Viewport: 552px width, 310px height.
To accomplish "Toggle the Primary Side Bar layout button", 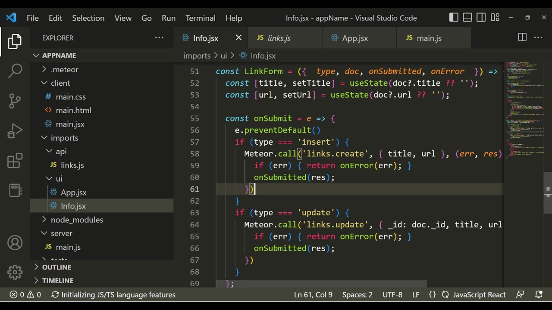I will click(x=454, y=18).
